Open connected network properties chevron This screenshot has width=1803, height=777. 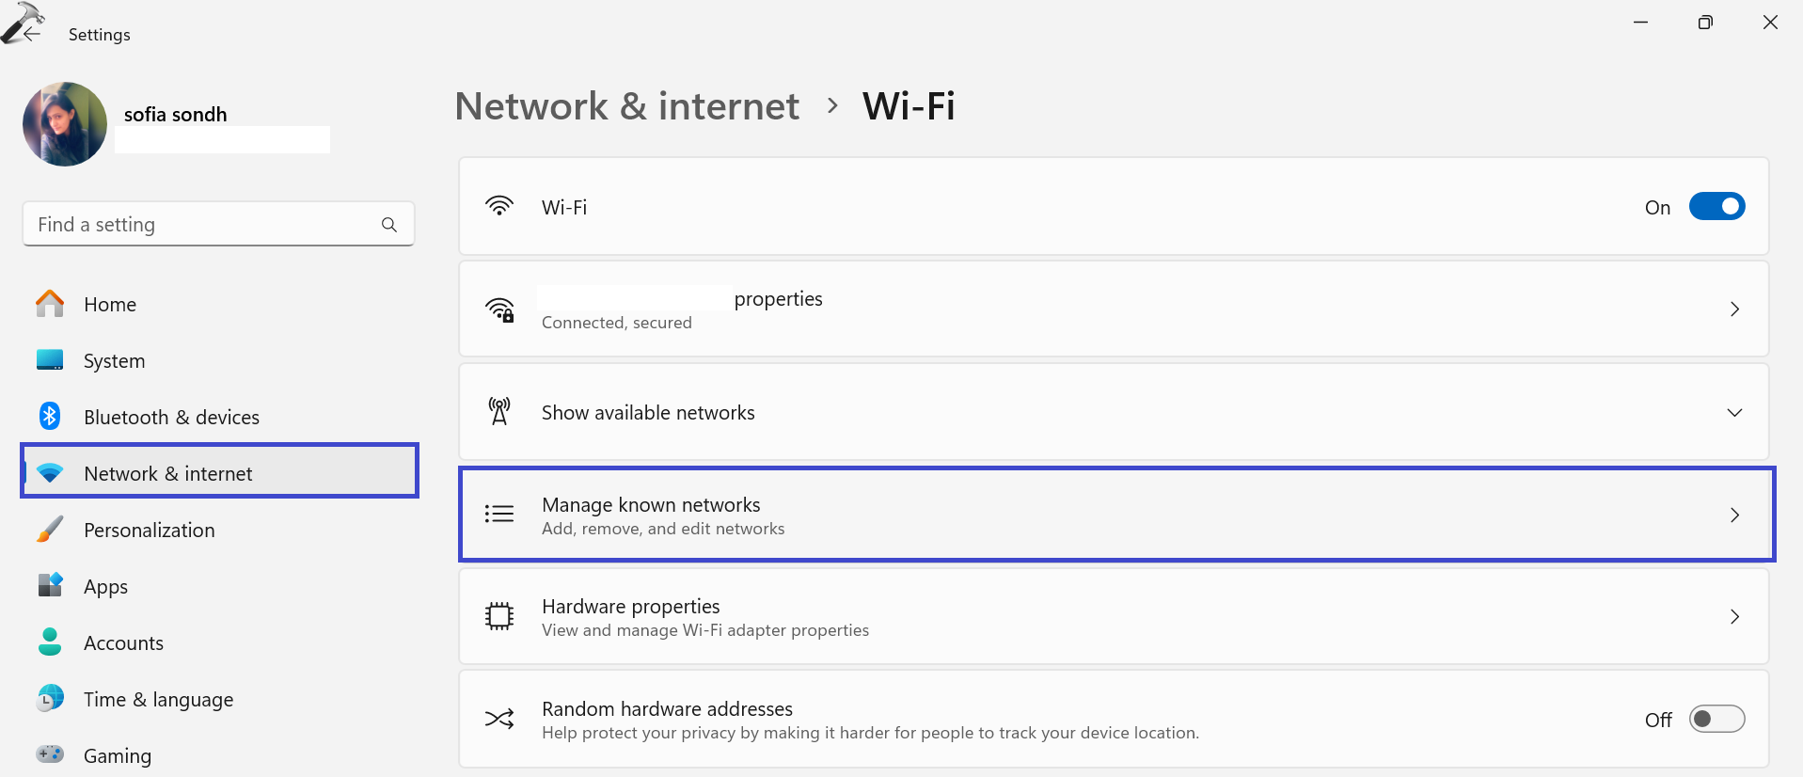(x=1734, y=309)
